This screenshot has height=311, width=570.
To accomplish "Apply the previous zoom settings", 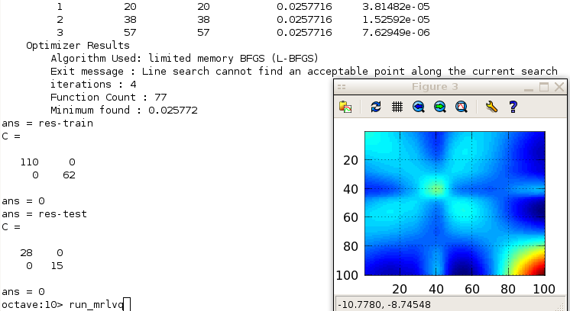I will click(x=418, y=107).
